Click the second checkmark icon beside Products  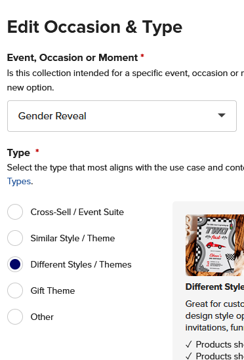[189, 356]
